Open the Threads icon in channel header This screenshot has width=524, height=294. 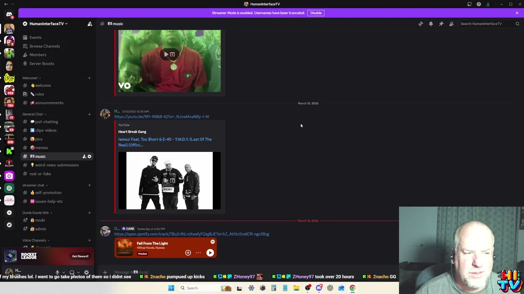tap(420, 24)
